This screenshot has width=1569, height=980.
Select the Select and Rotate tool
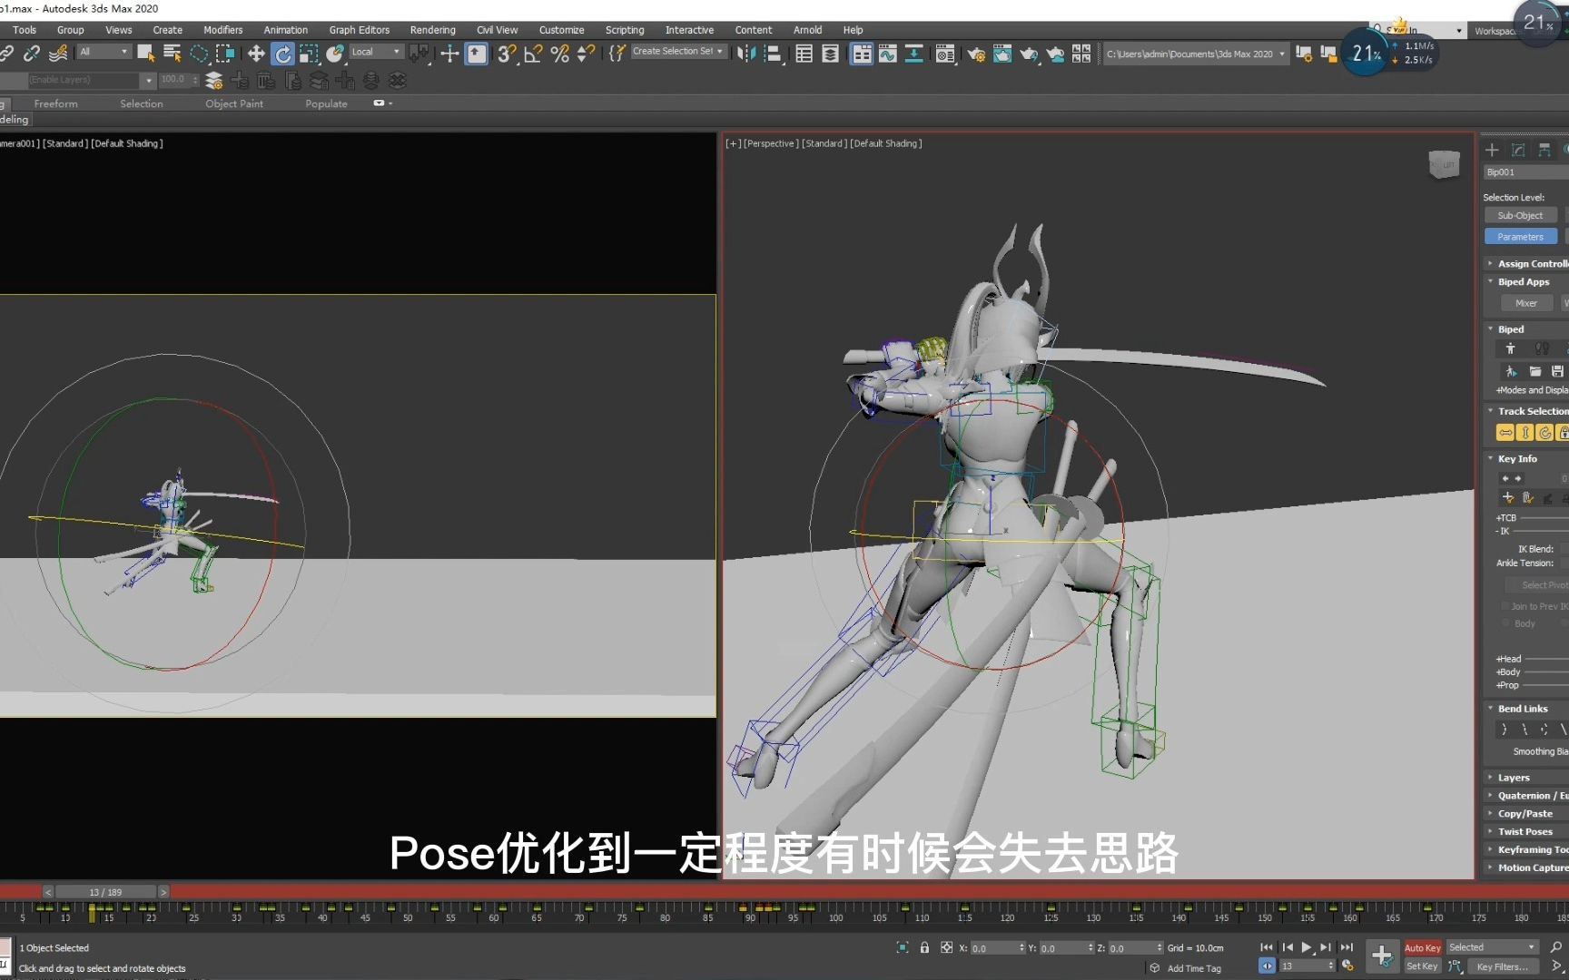(283, 54)
